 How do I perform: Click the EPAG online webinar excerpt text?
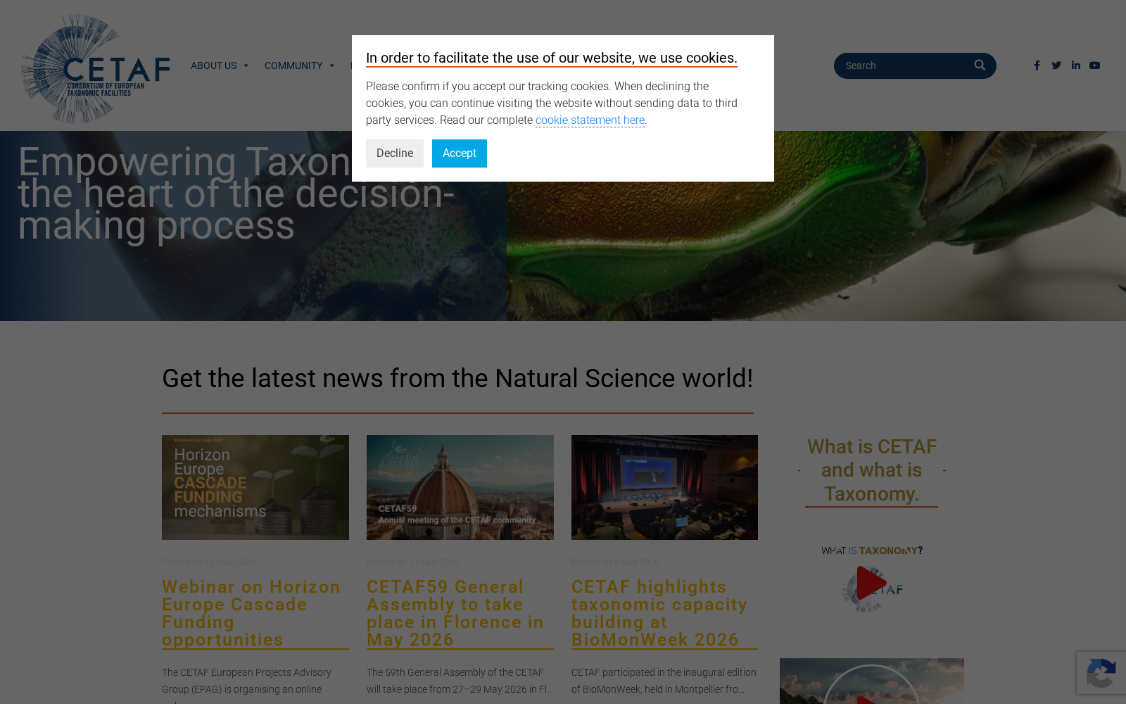[246, 684]
